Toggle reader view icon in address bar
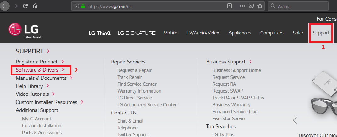 click(x=230, y=6)
